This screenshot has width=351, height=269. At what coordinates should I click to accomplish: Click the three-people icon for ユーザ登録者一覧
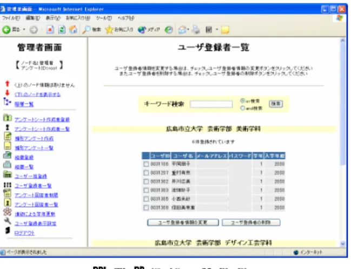(x=8, y=185)
